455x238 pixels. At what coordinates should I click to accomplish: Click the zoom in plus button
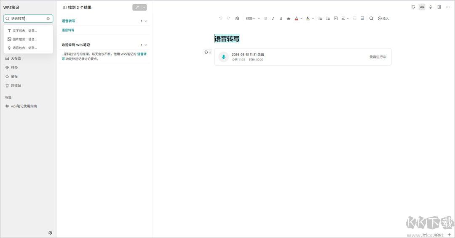(x=449, y=235)
